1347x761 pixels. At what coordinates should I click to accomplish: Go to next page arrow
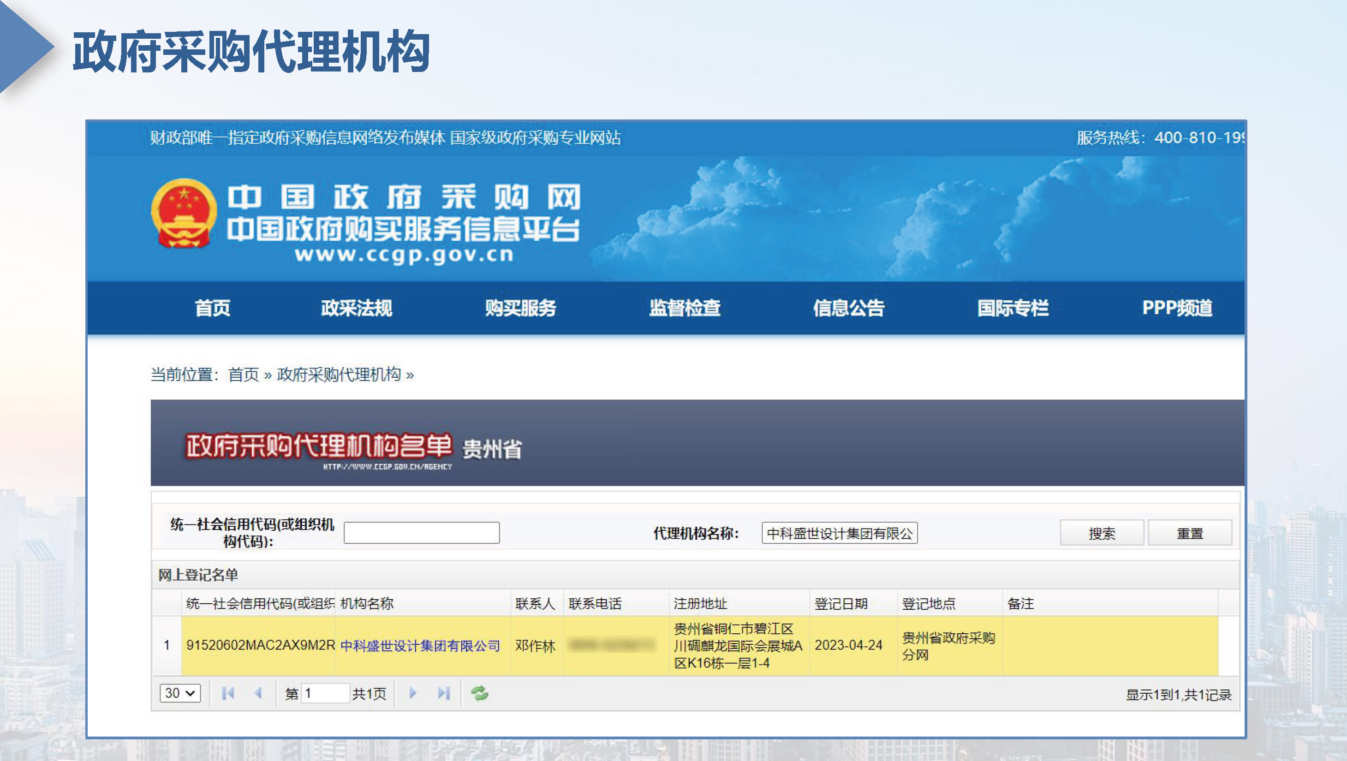pyautogui.click(x=412, y=693)
